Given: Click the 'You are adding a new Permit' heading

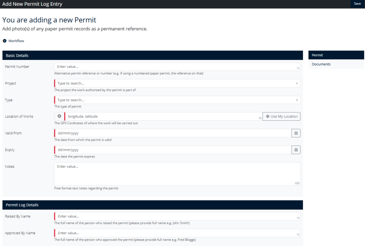Looking at the screenshot, I should point(49,20).
